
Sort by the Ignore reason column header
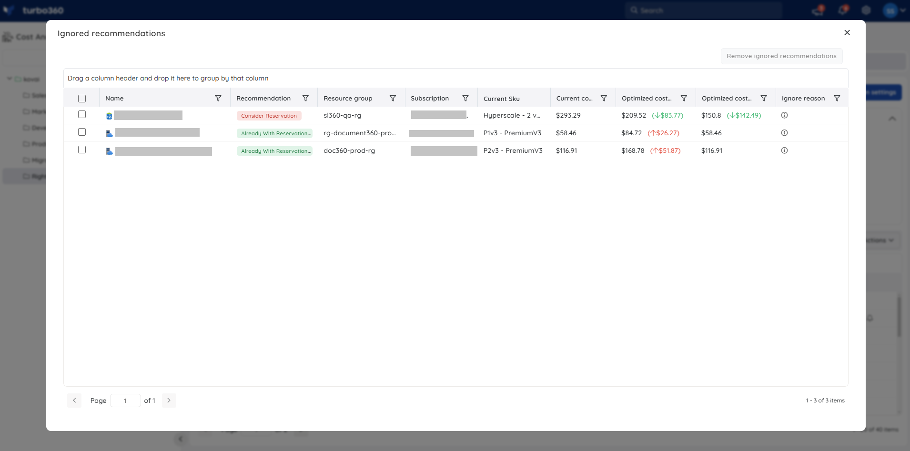(x=803, y=99)
